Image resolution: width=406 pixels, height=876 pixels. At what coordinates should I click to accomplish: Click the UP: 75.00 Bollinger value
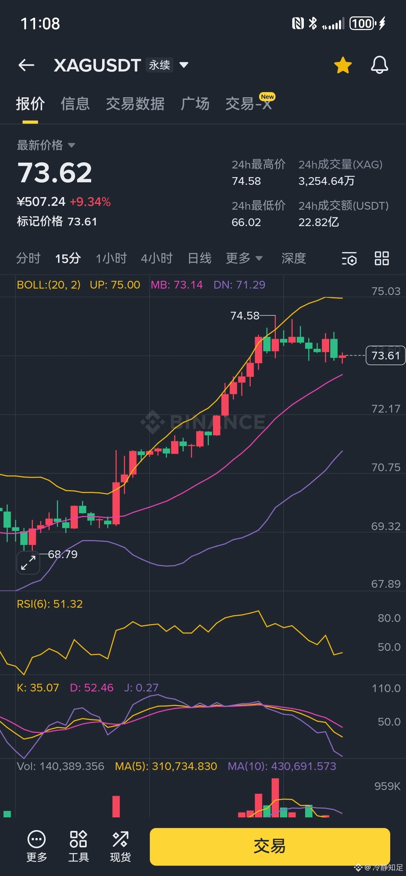point(115,285)
